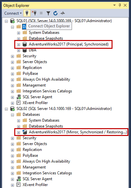Expand AdventureWorks2017 Mirror database node
This screenshot has width=131, height=188.
18,132
